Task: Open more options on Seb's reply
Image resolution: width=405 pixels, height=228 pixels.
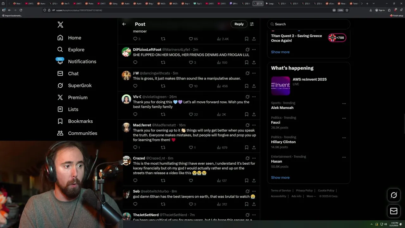Action: 254,191
